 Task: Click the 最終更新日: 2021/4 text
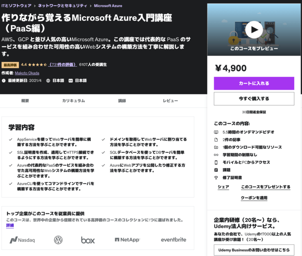click(24, 80)
